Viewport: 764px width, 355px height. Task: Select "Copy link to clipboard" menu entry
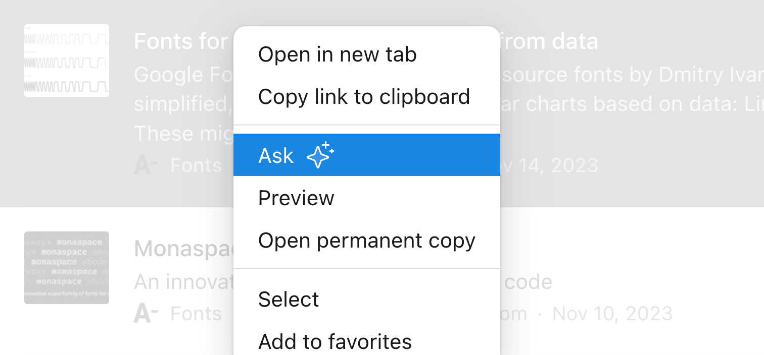(364, 97)
